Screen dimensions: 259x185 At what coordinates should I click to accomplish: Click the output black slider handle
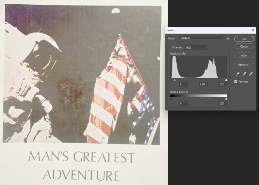click(x=171, y=99)
